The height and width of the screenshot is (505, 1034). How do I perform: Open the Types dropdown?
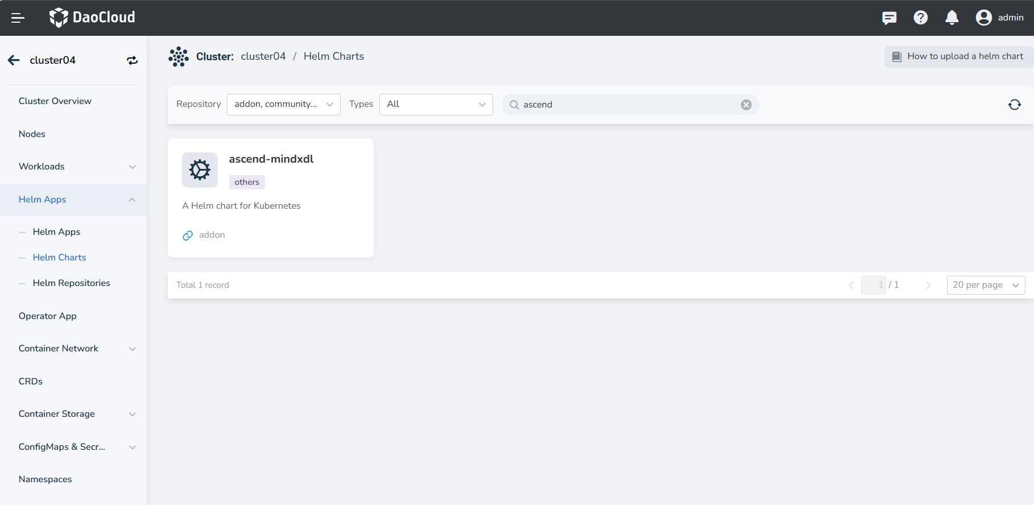(436, 105)
